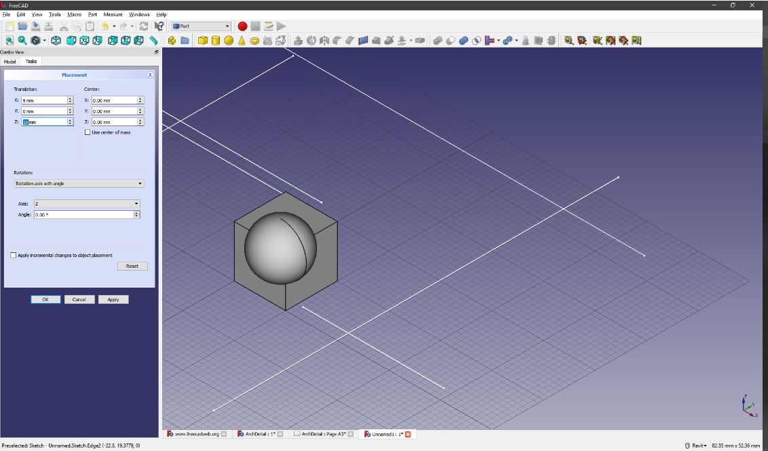This screenshot has height=451, width=768.
Task: Open the File menu
Action: (x=6, y=15)
